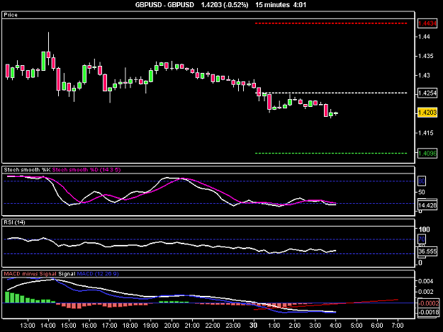Screen dimensions: 443x332
Task: Click the bold 30 date axis label
Action: pyautogui.click(x=254, y=326)
